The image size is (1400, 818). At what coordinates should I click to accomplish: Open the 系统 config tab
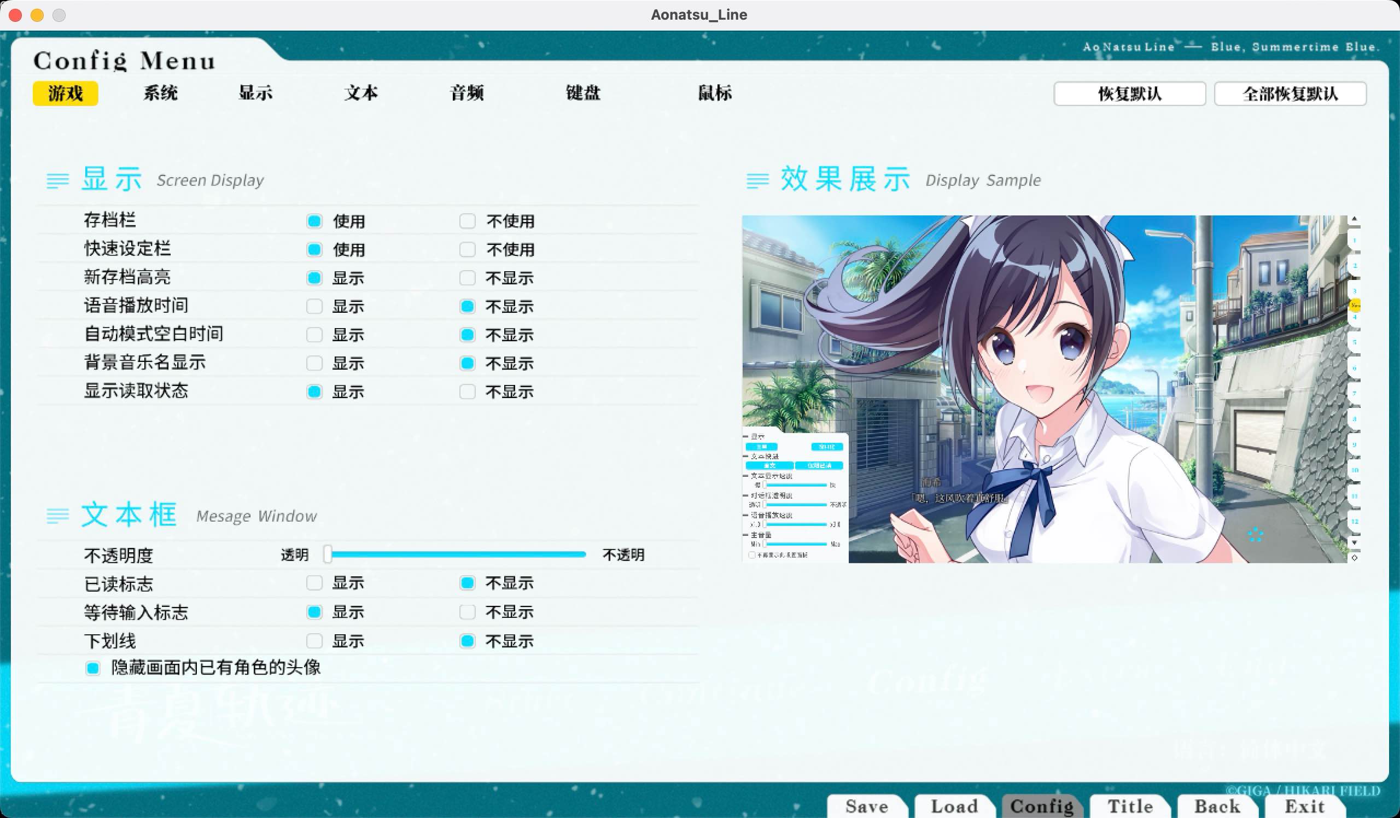161,93
